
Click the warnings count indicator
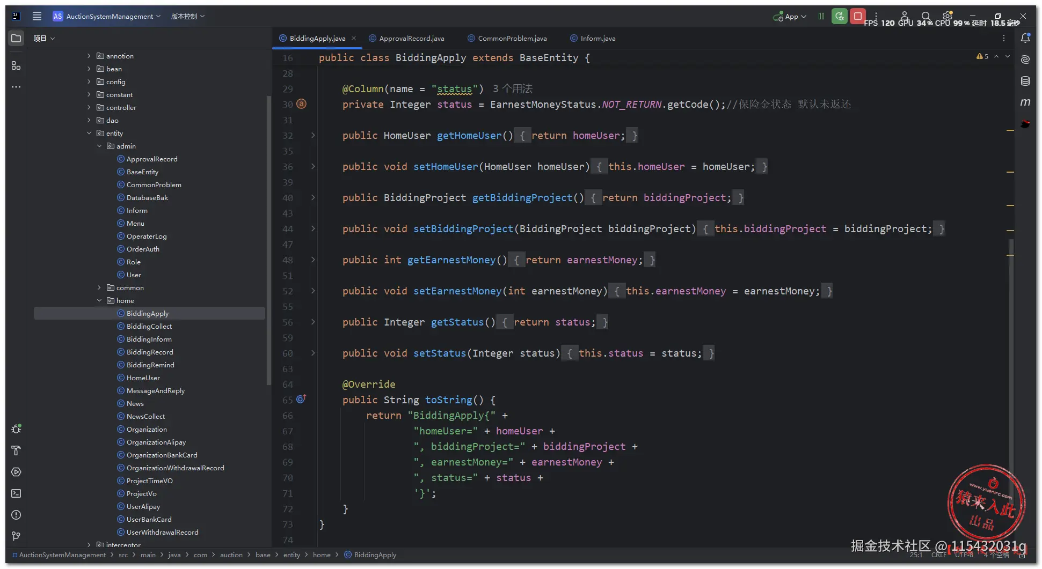coord(982,56)
